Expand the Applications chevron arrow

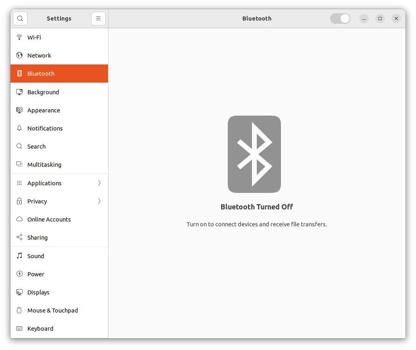point(99,183)
